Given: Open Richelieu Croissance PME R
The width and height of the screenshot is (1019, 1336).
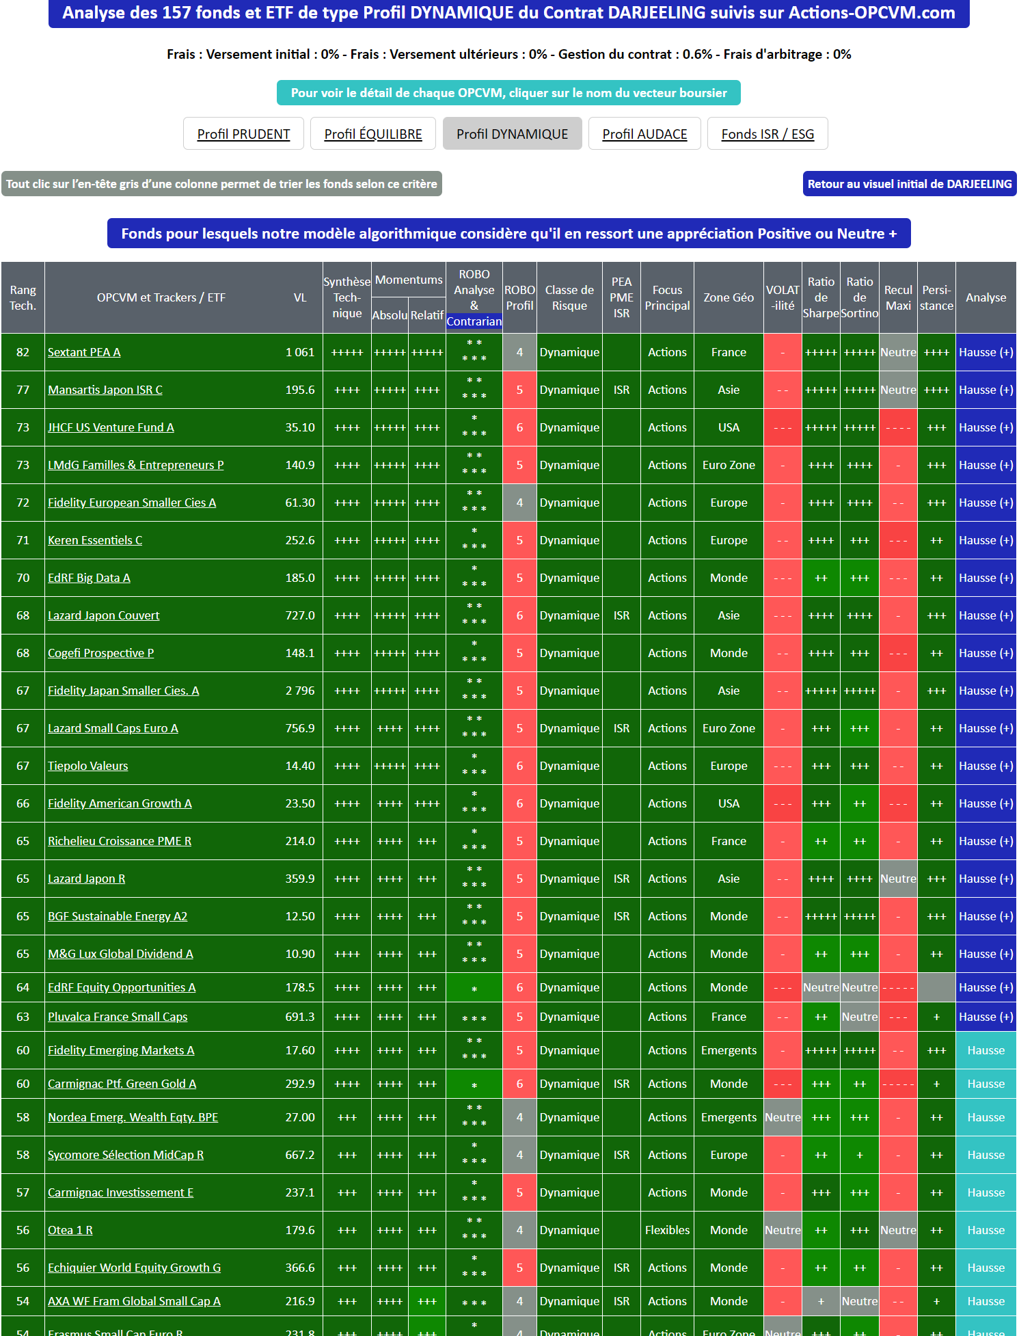Looking at the screenshot, I should [x=120, y=841].
